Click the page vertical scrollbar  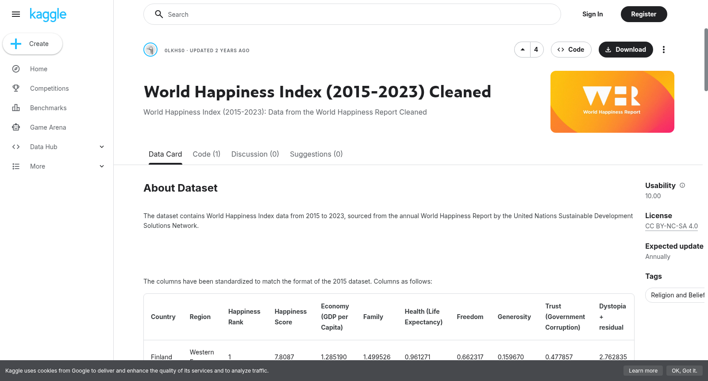click(x=706, y=60)
